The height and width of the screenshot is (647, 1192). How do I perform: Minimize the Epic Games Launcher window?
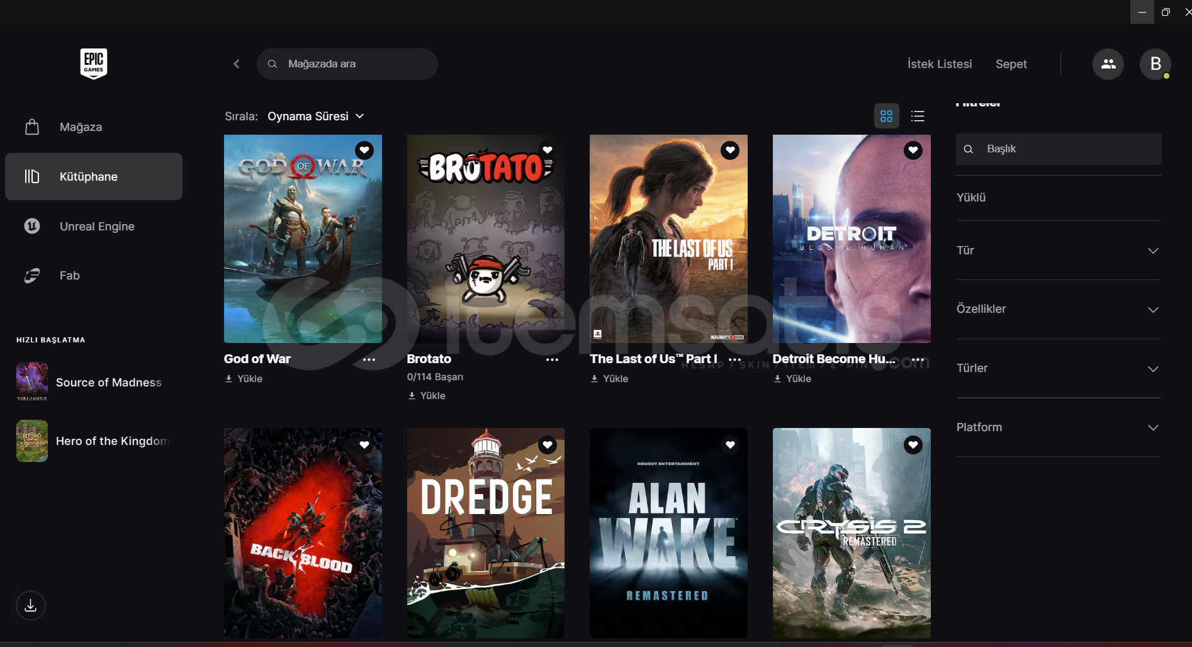coord(1142,12)
